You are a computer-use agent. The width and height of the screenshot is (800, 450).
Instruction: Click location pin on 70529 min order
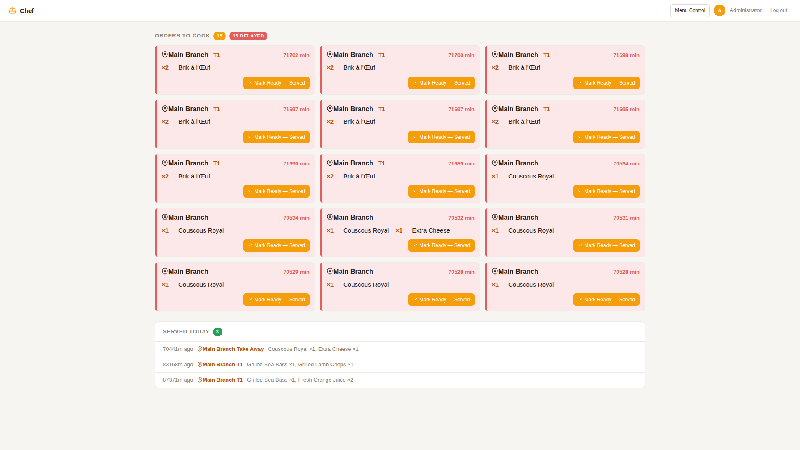[x=165, y=271]
